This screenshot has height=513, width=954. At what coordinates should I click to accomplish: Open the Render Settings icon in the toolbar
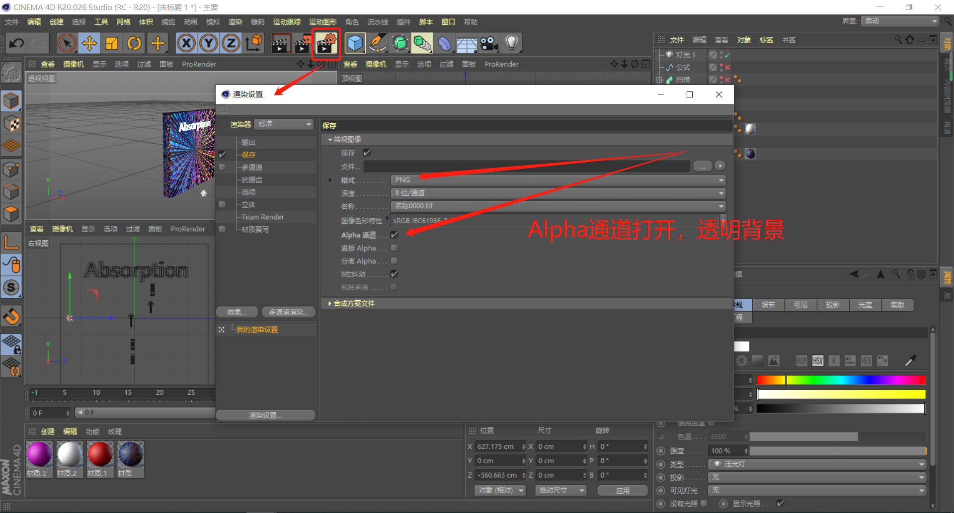(326, 43)
